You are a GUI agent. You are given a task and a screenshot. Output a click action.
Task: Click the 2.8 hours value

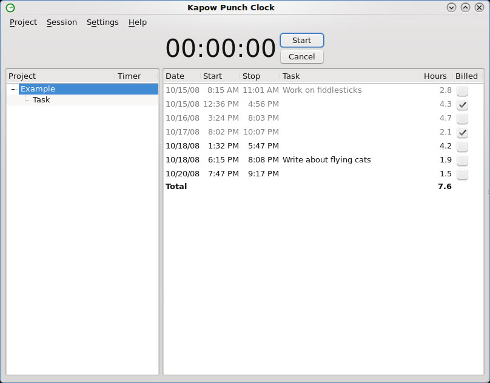(446, 90)
